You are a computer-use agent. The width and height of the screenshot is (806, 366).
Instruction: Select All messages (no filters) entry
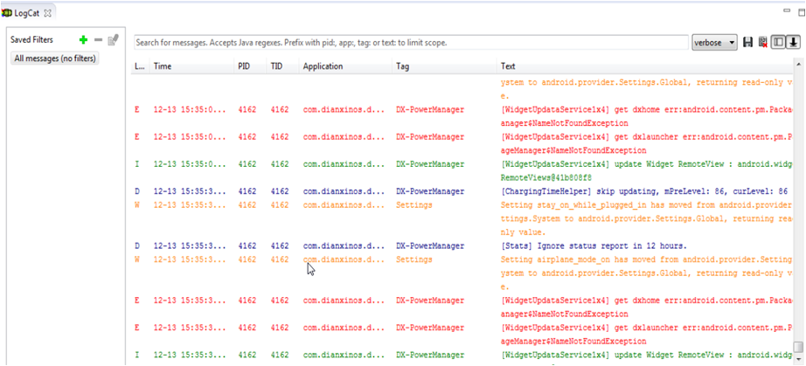(55, 59)
